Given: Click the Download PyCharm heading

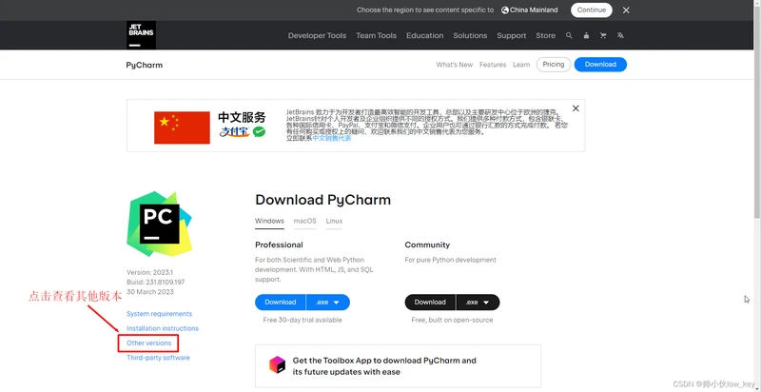Looking at the screenshot, I should pyautogui.click(x=322, y=200).
